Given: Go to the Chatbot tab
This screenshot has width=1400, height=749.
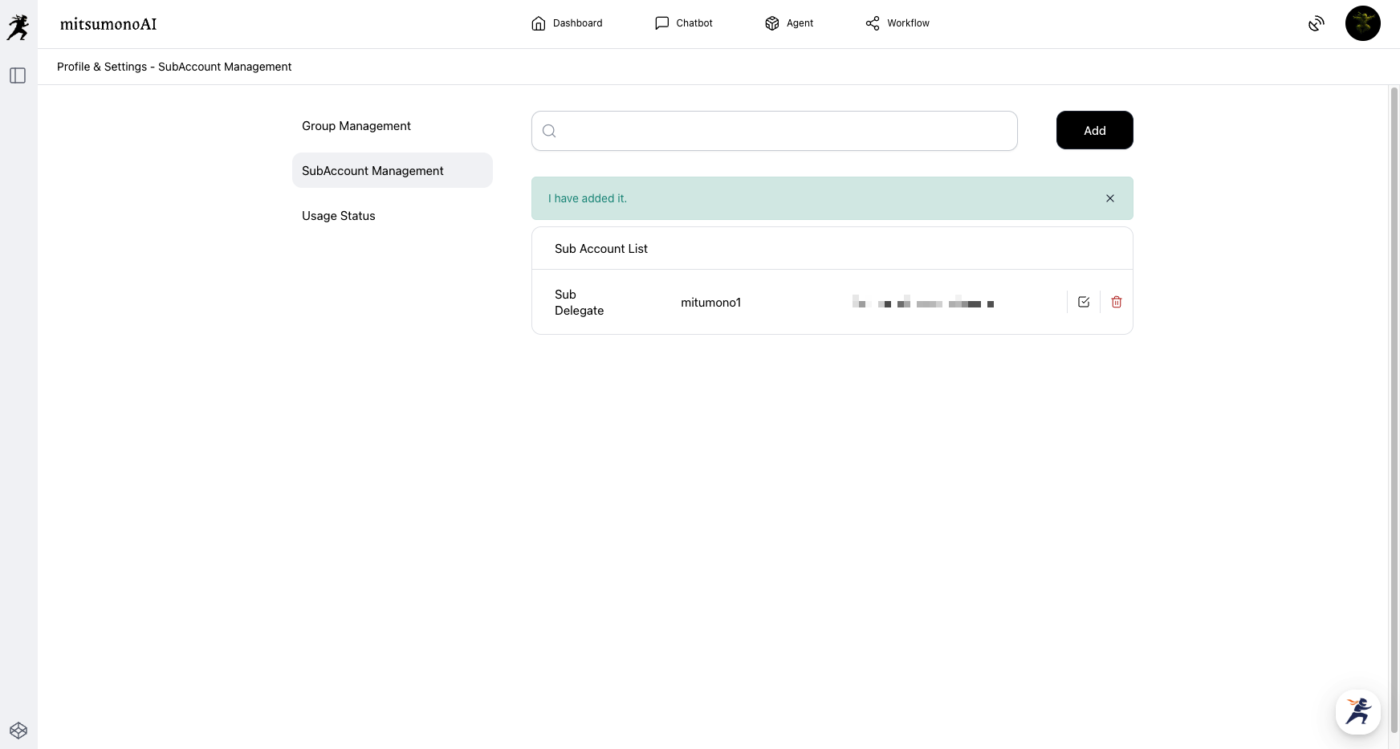Looking at the screenshot, I should [684, 23].
